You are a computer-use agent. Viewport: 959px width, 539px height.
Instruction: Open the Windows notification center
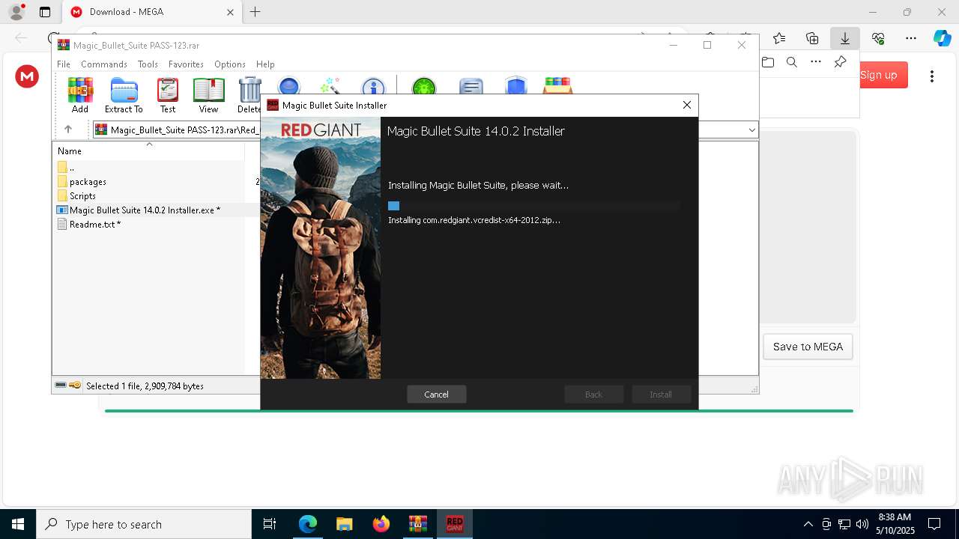click(934, 524)
